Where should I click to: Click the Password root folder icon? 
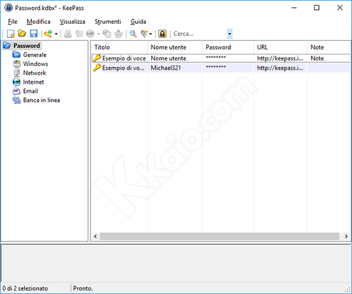pyautogui.click(x=7, y=45)
